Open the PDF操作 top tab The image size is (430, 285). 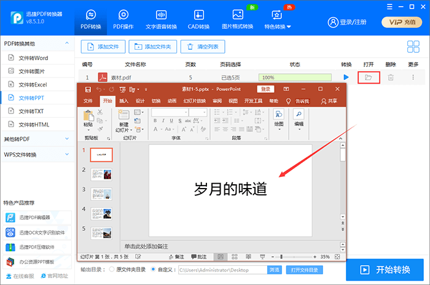123,19
